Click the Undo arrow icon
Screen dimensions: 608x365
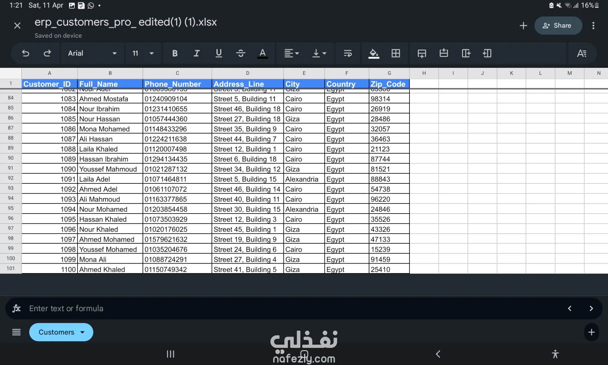click(x=26, y=53)
